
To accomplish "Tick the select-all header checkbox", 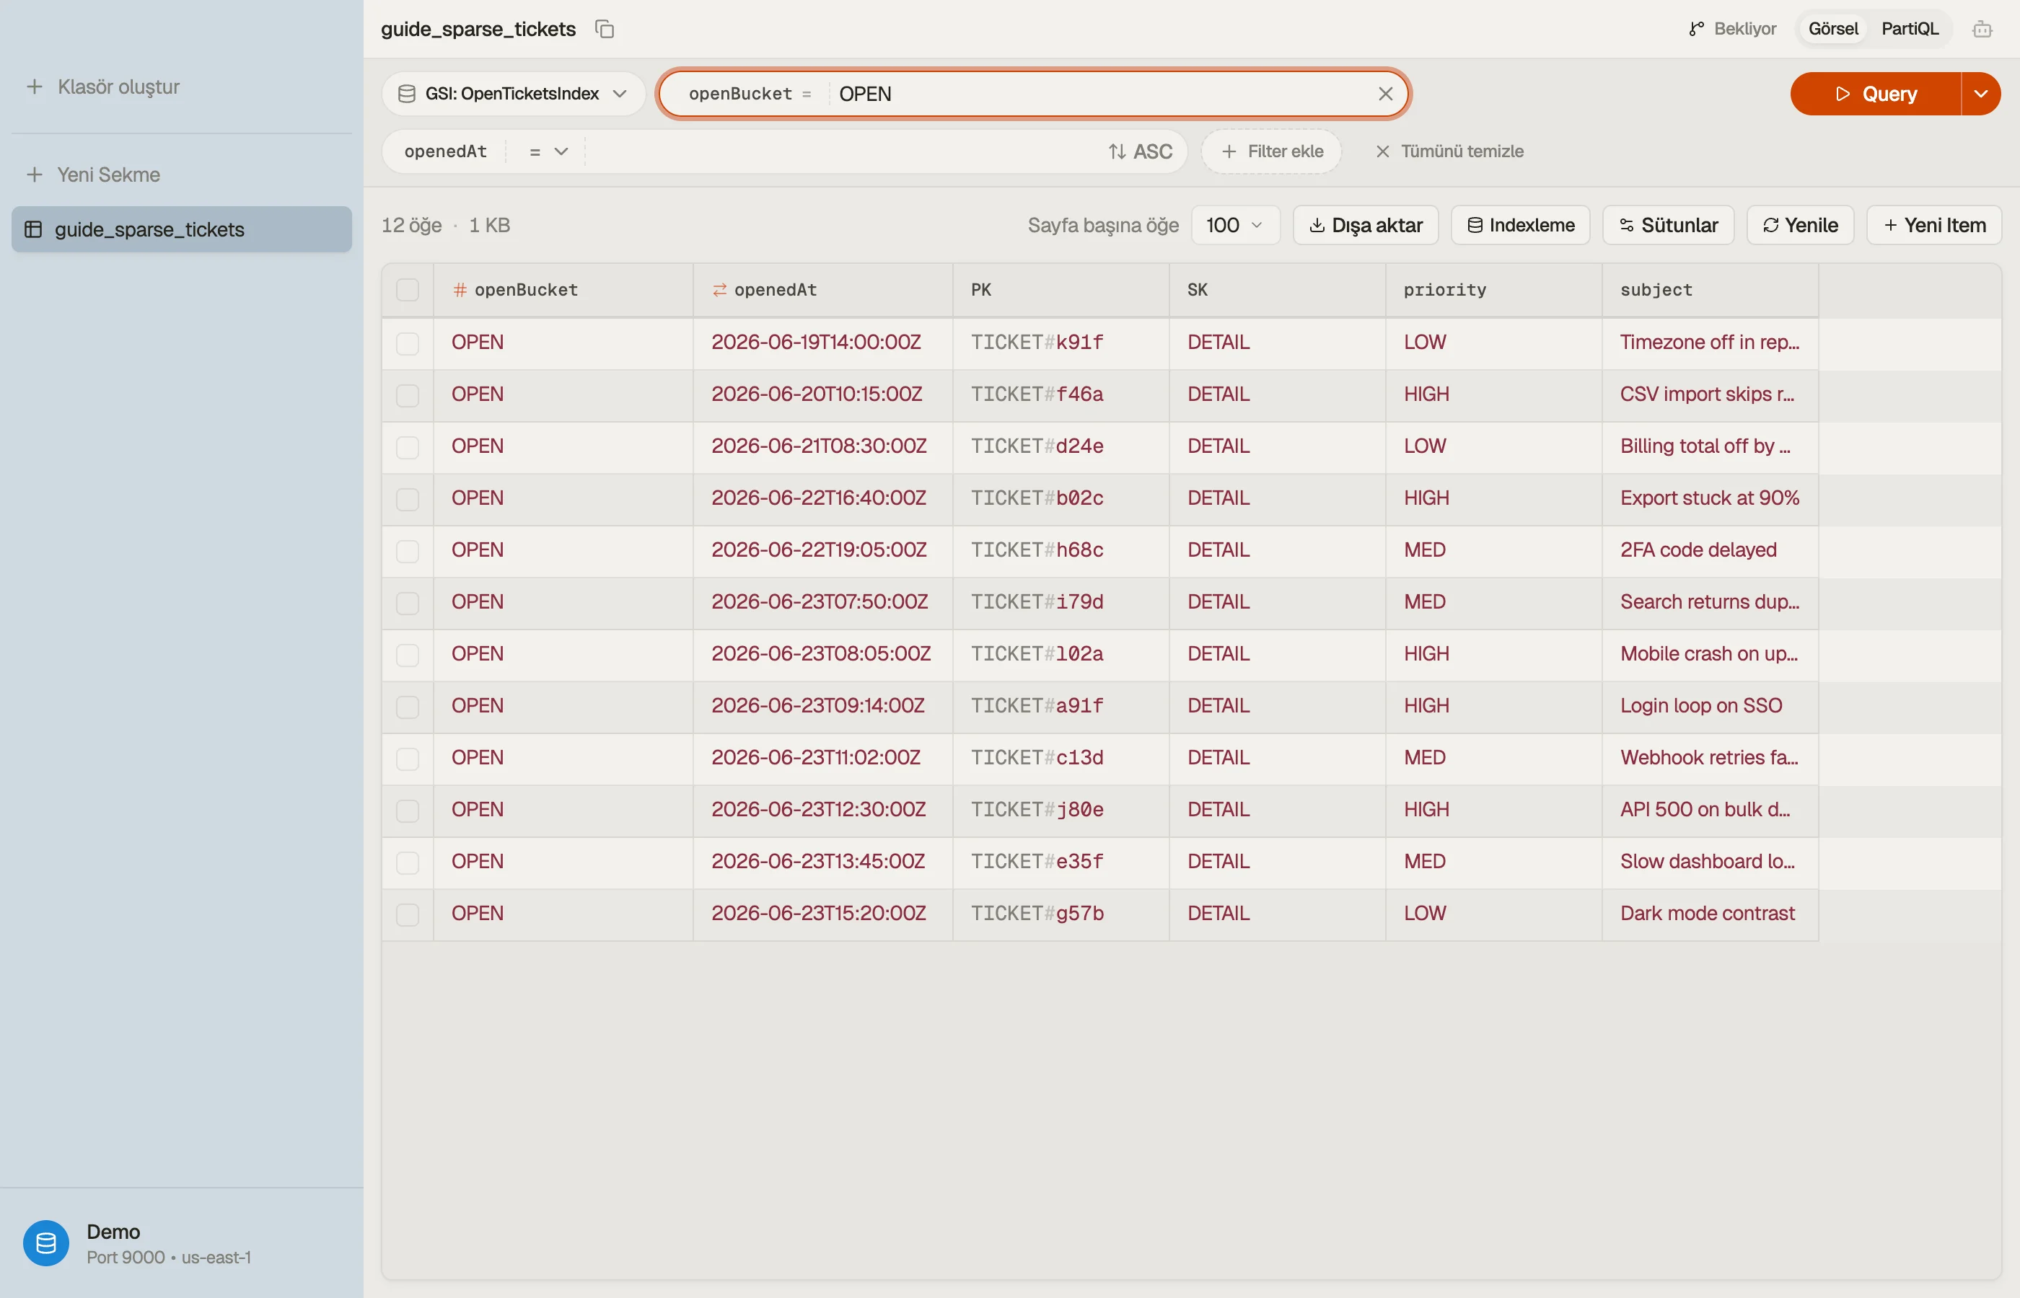I will click(x=408, y=290).
